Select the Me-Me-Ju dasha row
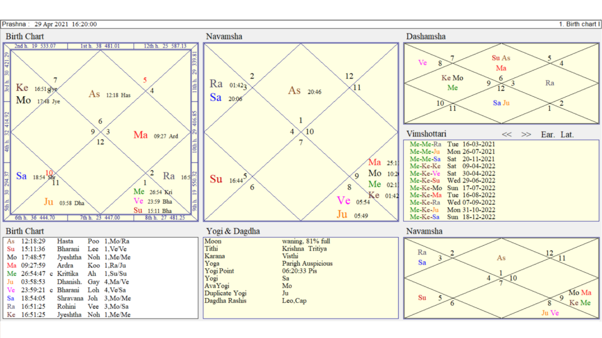 point(452,152)
